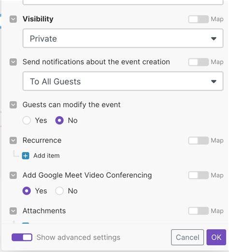
Task: Enable Map switch for Send notifications
Action: point(199,62)
